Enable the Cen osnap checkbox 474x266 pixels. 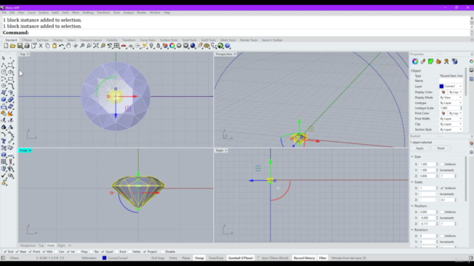pyautogui.click(x=56, y=251)
